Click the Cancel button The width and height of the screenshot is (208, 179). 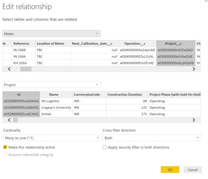[193, 170]
